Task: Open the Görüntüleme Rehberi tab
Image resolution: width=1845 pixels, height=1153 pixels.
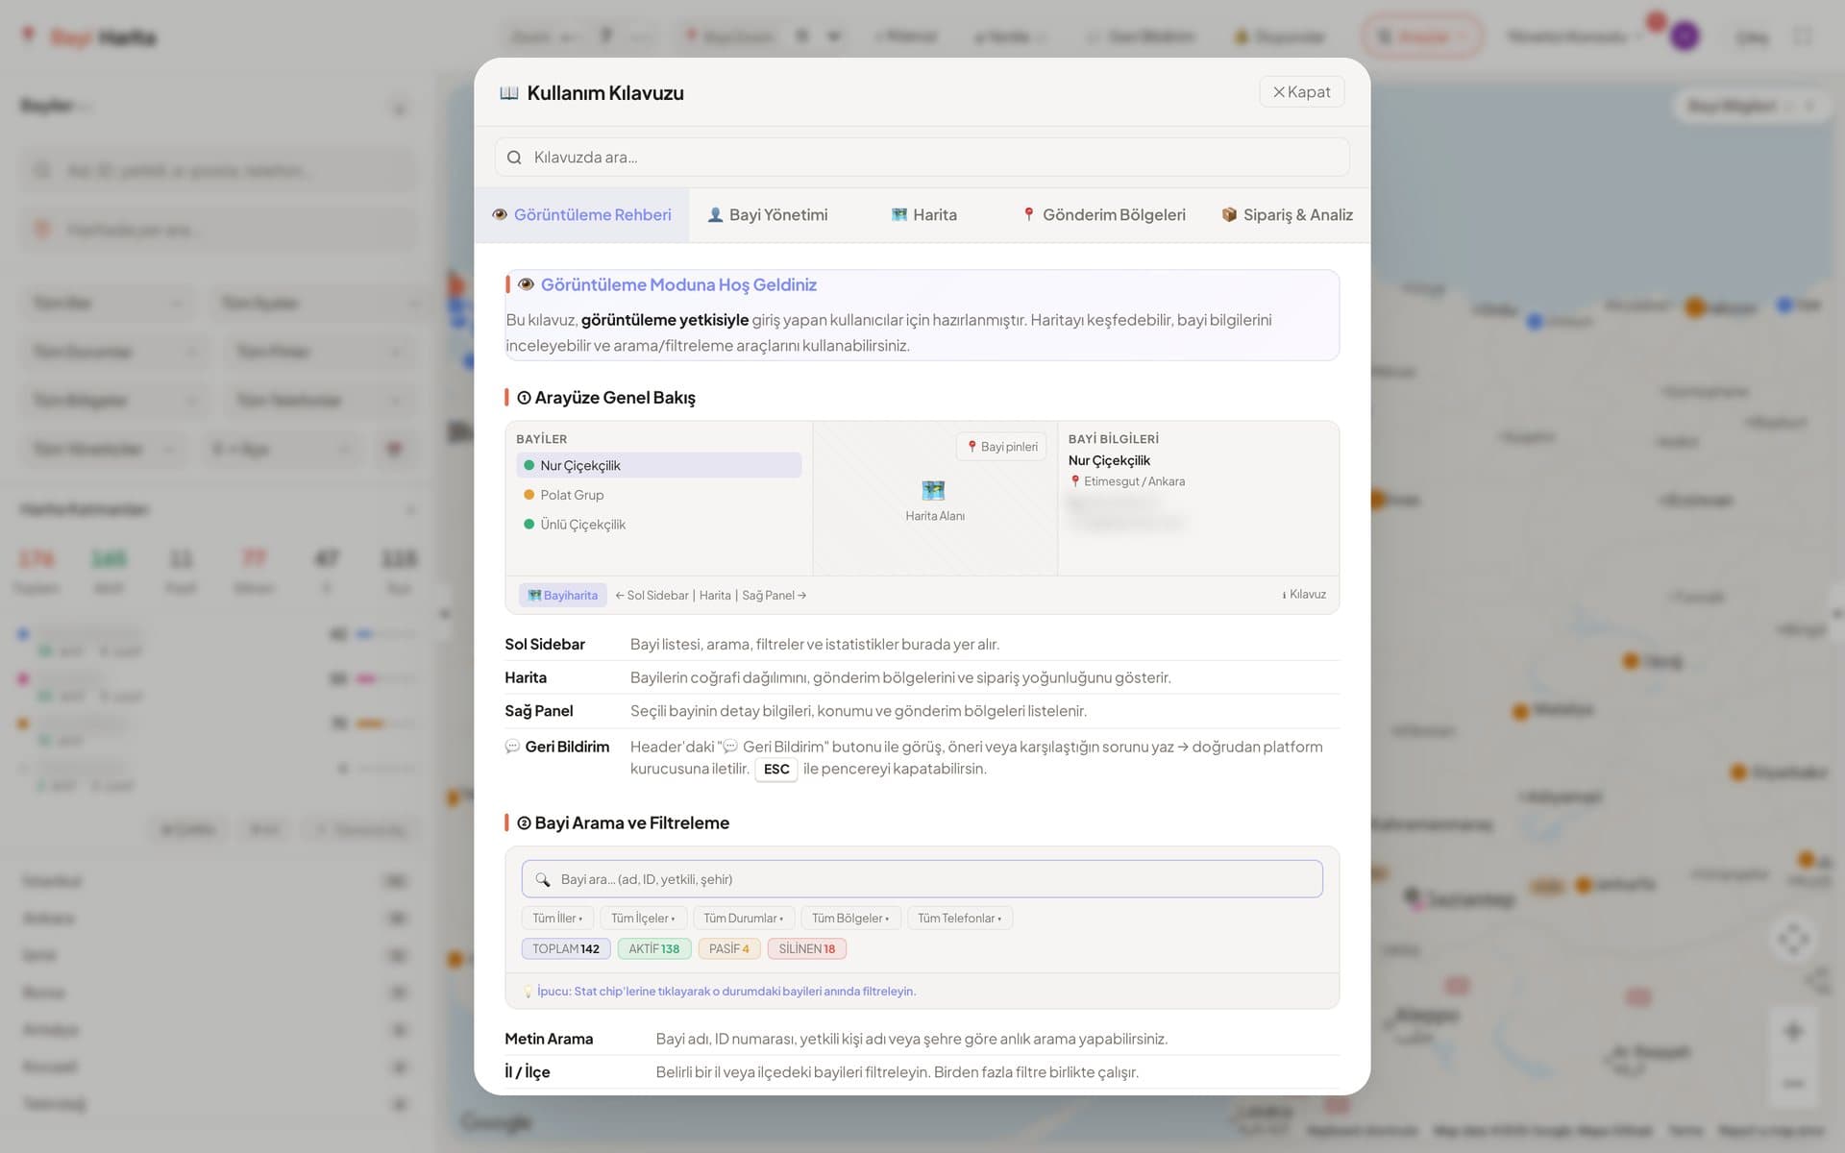Action: (581, 215)
